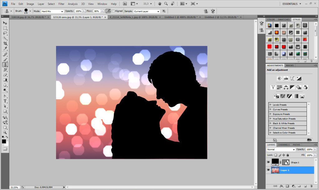This screenshot has width=319, height=190.
Task: Select the Zoom tool in toolbox
Action: (x=5, y=132)
